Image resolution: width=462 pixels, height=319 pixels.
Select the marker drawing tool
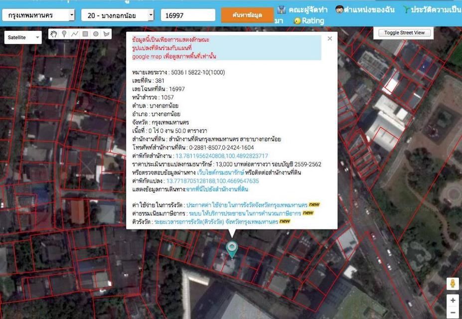64,34
